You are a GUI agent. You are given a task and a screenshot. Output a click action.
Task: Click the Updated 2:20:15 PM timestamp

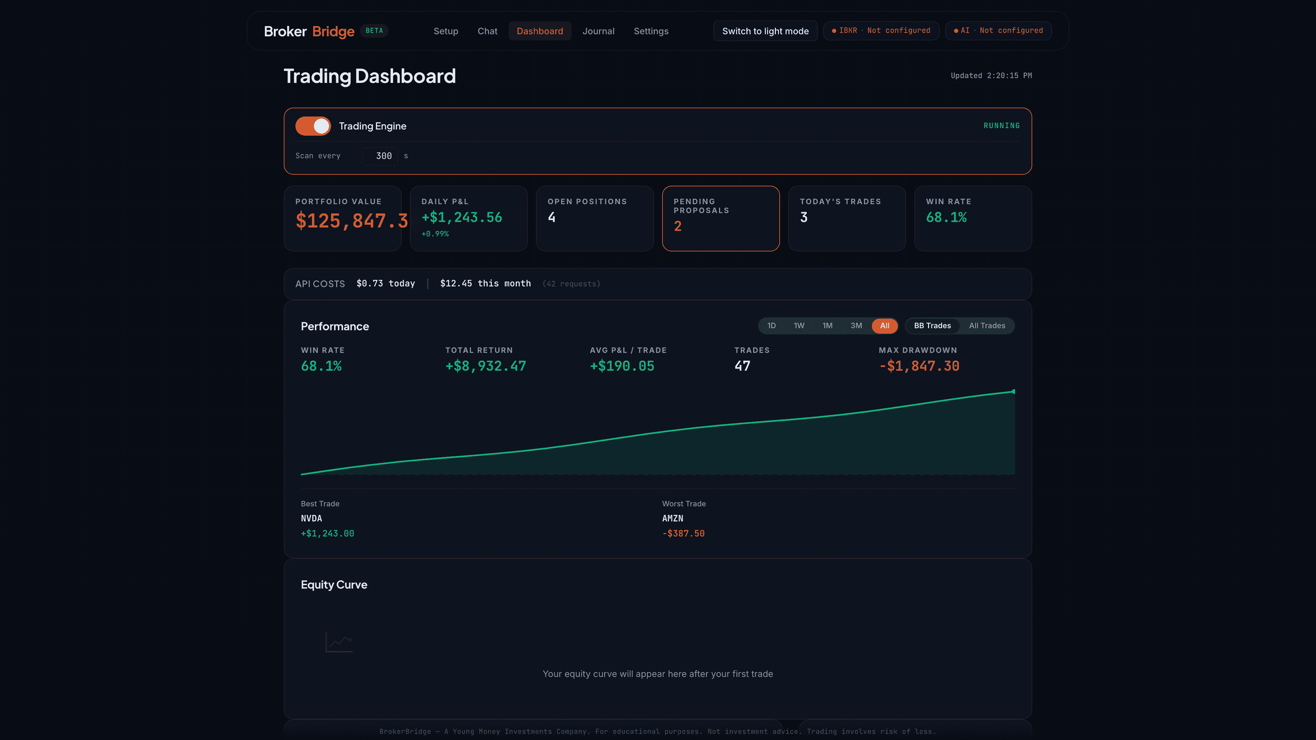[x=991, y=76]
